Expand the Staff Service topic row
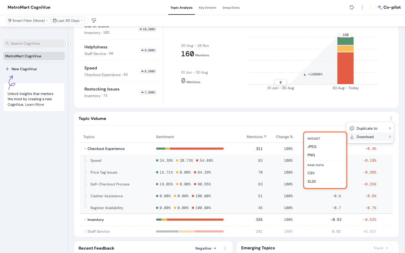The width and height of the screenshot is (405, 253). [x=85, y=231]
